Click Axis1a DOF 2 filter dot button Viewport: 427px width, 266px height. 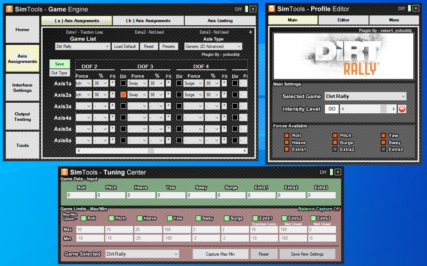(x=112, y=83)
